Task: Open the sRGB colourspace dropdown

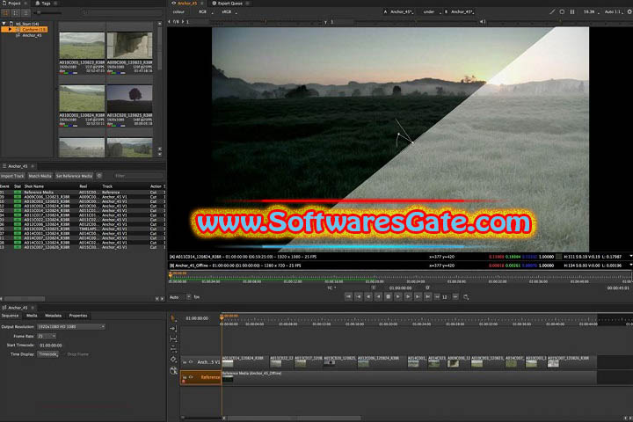Action: 229,12
